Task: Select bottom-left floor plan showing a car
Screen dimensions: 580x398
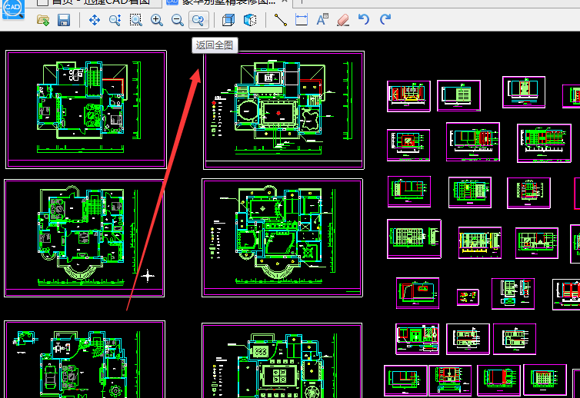Action: click(85, 359)
